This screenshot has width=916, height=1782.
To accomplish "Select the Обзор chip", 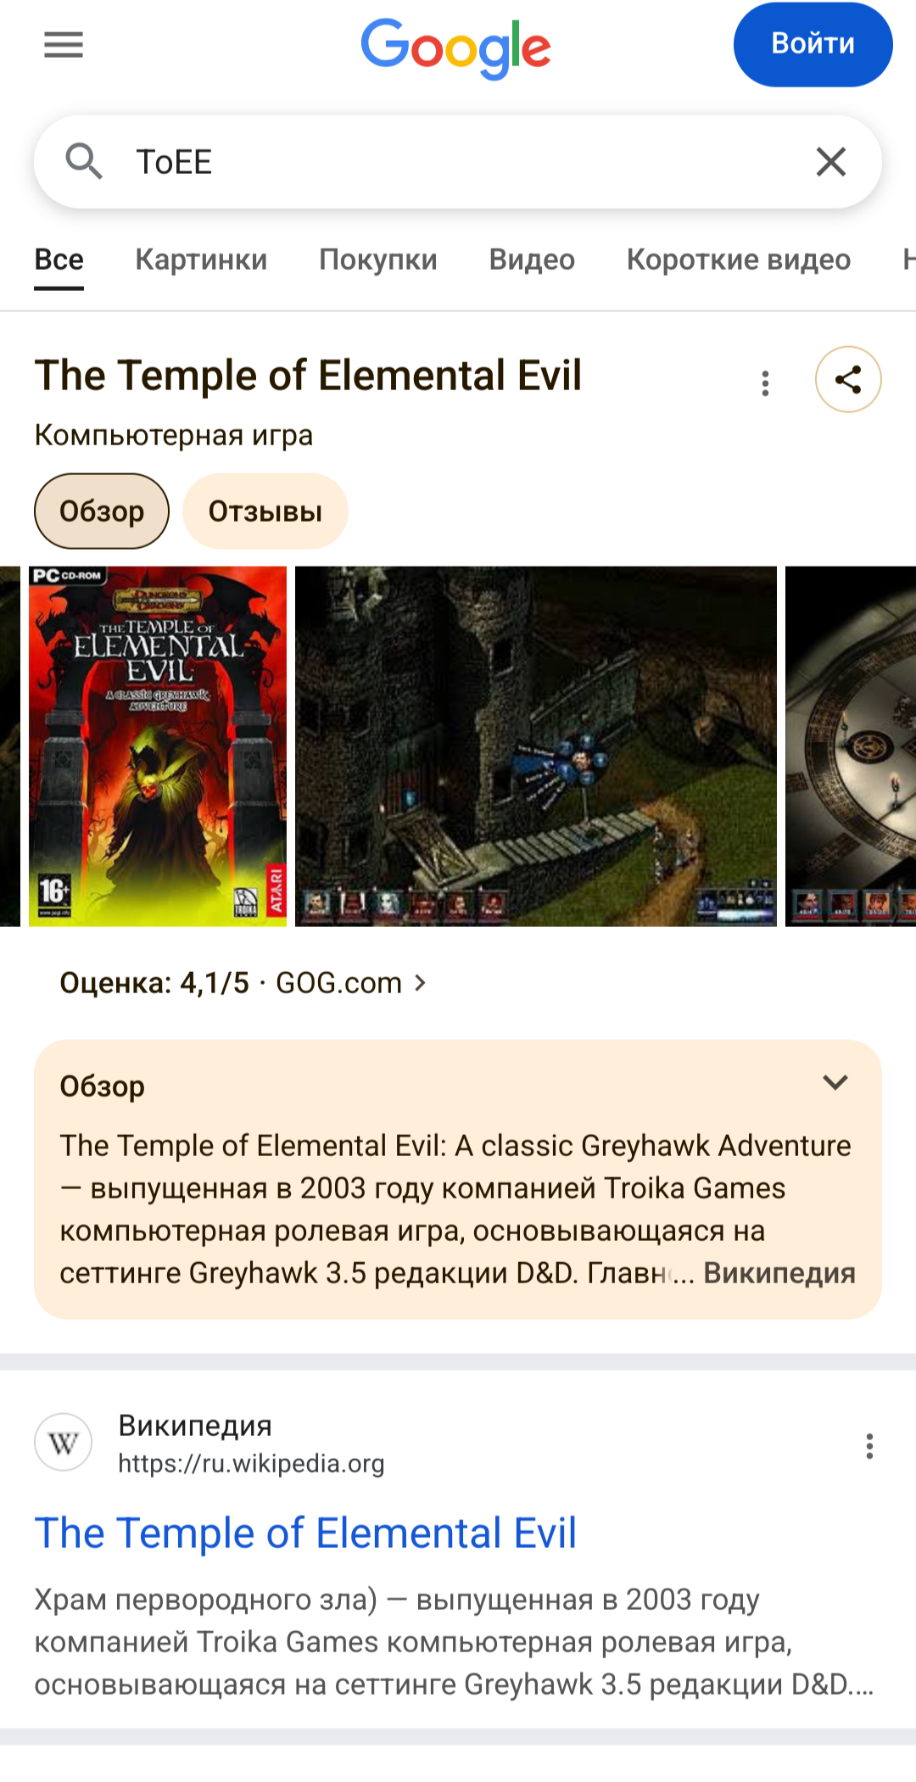I will [102, 511].
